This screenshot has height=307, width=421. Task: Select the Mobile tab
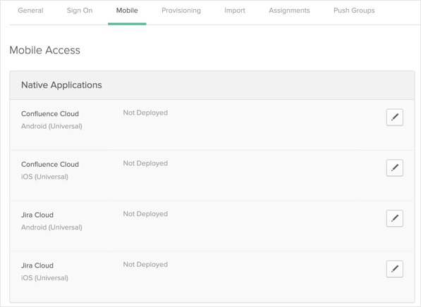[x=127, y=11]
